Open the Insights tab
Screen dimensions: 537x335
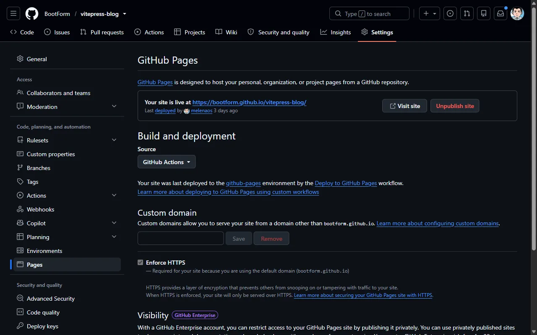point(336,32)
